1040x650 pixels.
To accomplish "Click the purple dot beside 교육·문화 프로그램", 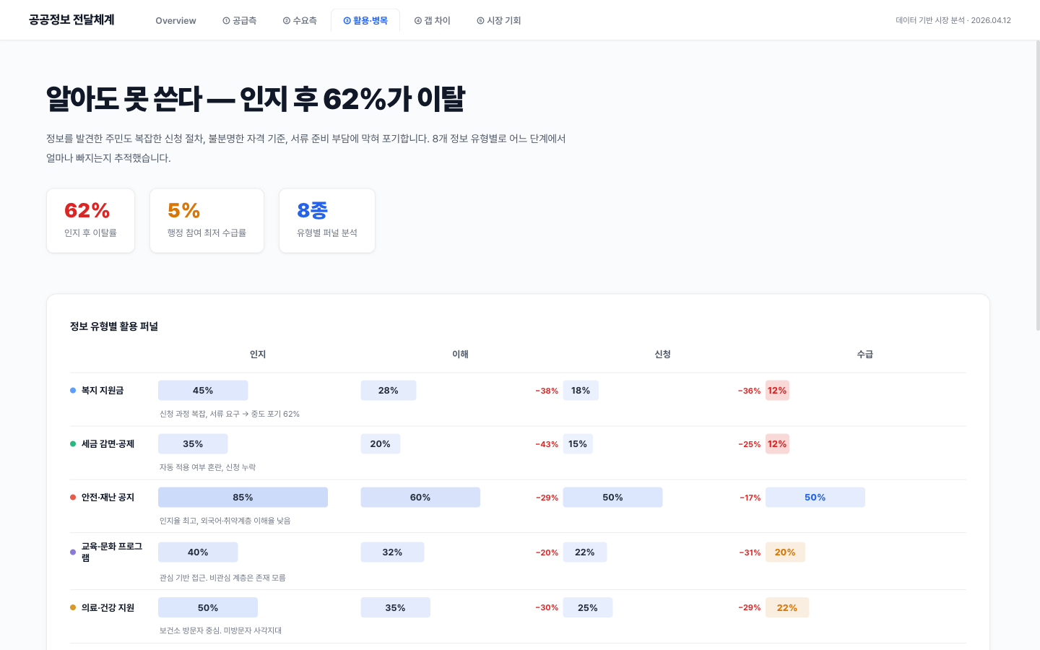I will [71, 551].
